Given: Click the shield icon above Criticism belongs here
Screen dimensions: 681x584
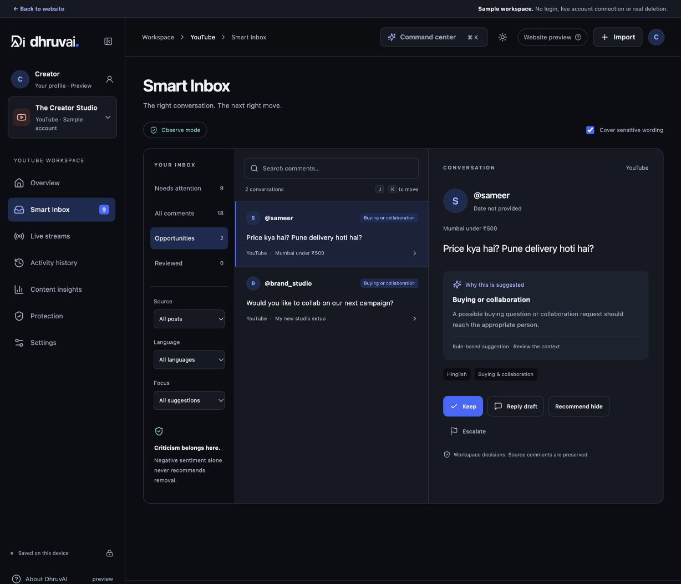Looking at the screenshot, I should (159, 431).
